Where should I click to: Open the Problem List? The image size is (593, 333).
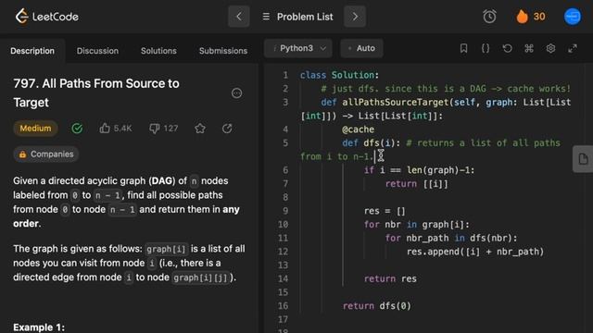(297, 17)
